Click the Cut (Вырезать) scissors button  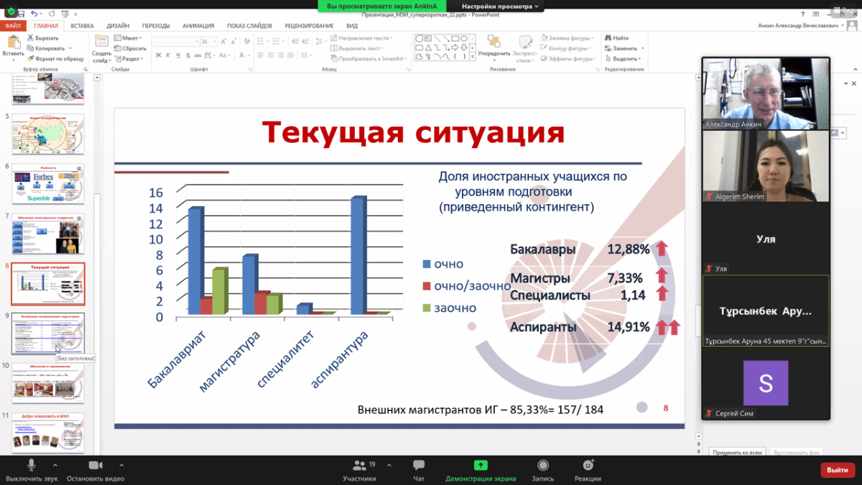click(x=44, y=38)
